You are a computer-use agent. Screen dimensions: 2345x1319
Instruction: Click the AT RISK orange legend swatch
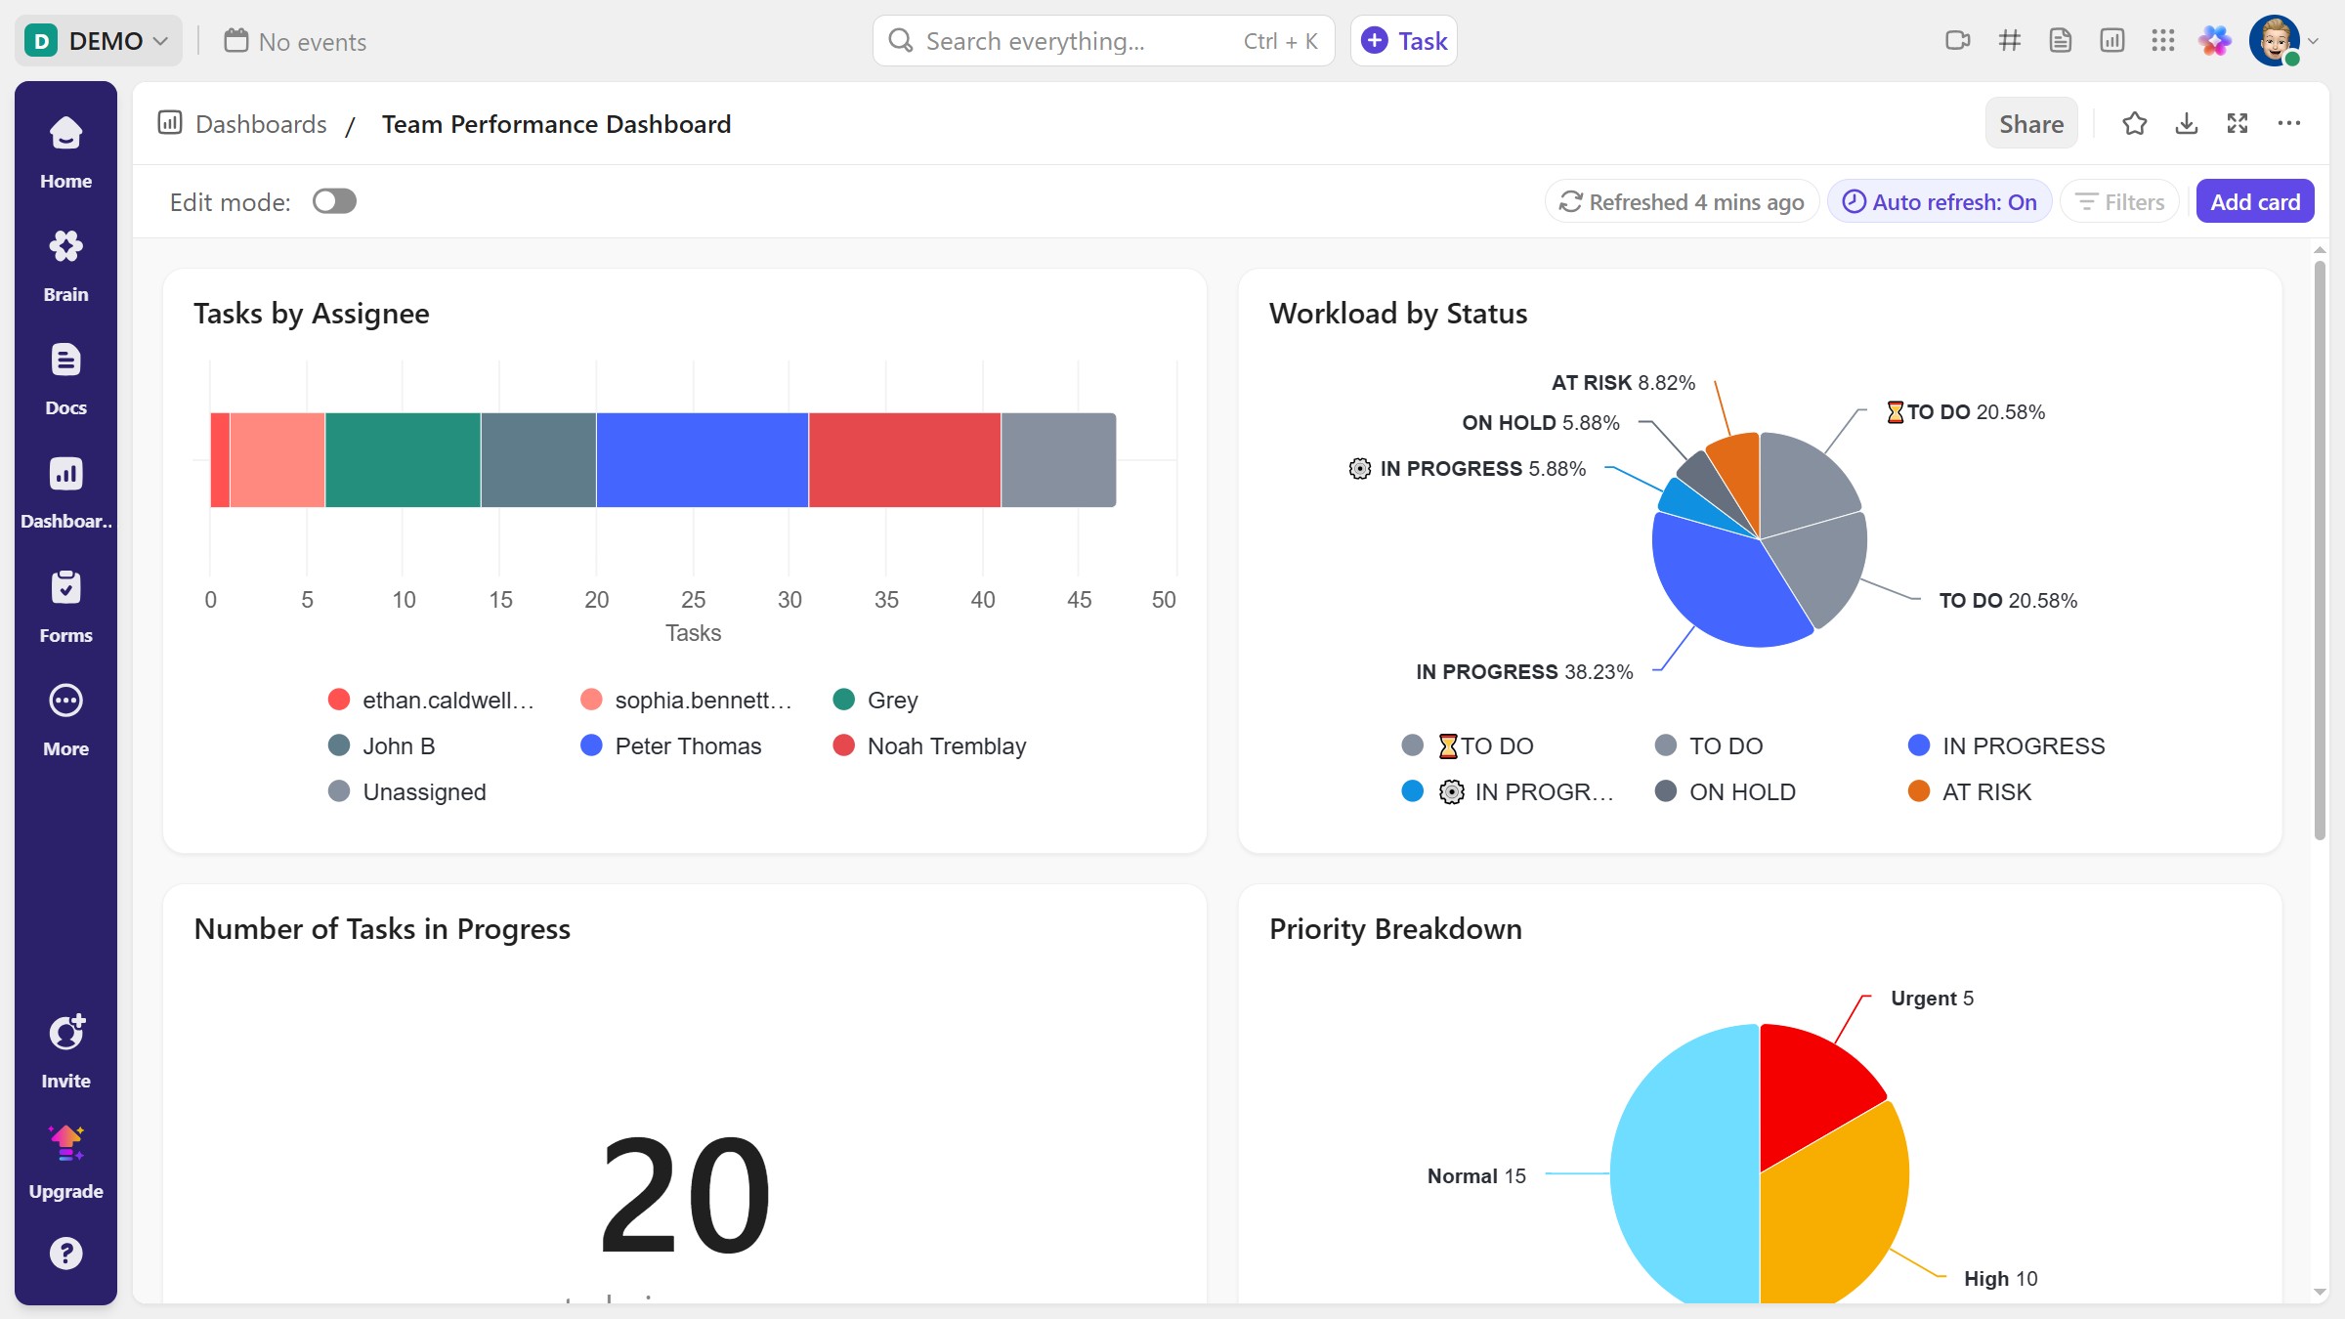pos(1918,791)
